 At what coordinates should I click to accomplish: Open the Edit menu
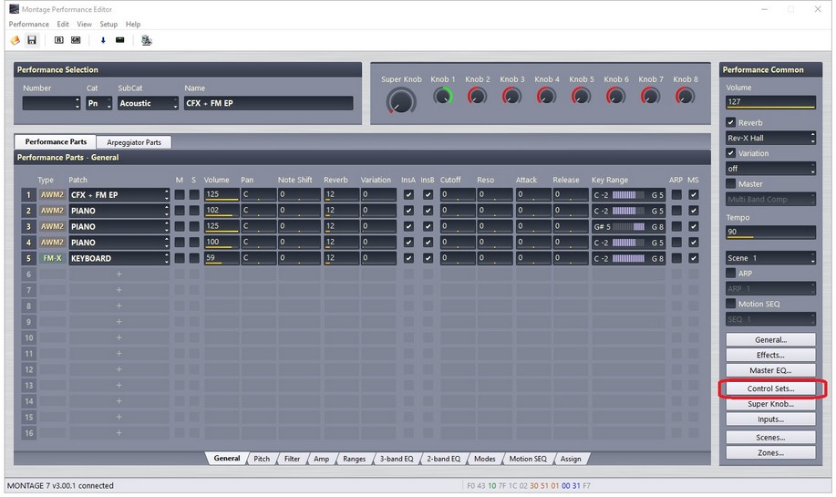63,24
